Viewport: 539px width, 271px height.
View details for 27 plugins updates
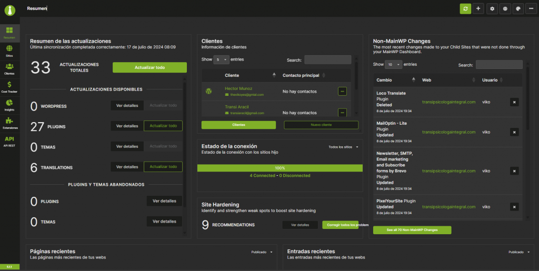pyautogui.click(x=127, y=126)
